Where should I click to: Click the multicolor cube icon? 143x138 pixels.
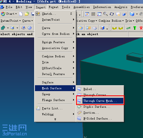point(102,28)
